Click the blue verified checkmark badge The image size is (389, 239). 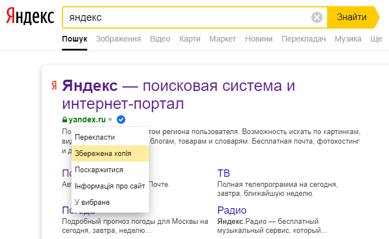[x=121, y=119]
